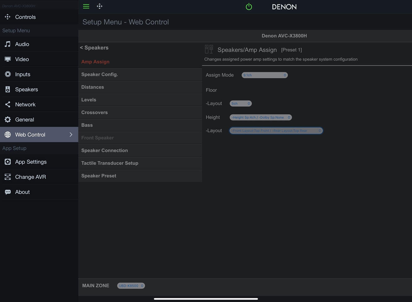Screen dimensions: 412x302
Task: Open General setup label in sidebar
Action: (x=25, y=119)
